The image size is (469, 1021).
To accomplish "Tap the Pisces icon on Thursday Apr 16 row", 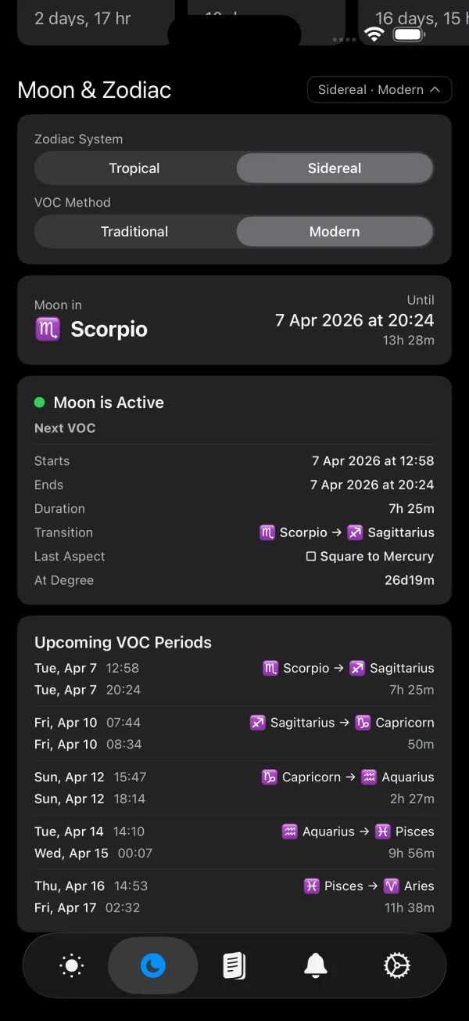I will (x=311, y=886).
